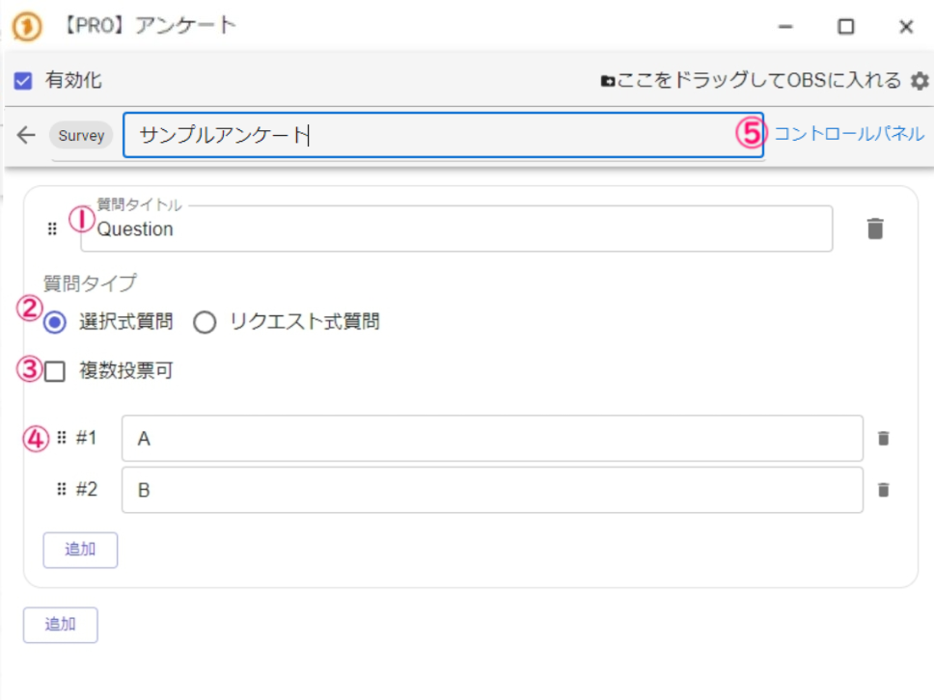Screen dimensions: 934x700
Task: Click the back arrow beside Survey
Action: 26,135
